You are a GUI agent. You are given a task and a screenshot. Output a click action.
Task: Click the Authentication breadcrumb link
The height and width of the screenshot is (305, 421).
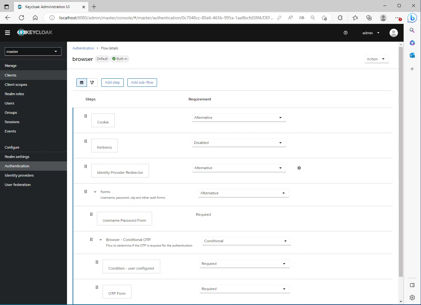click(83, 48)
